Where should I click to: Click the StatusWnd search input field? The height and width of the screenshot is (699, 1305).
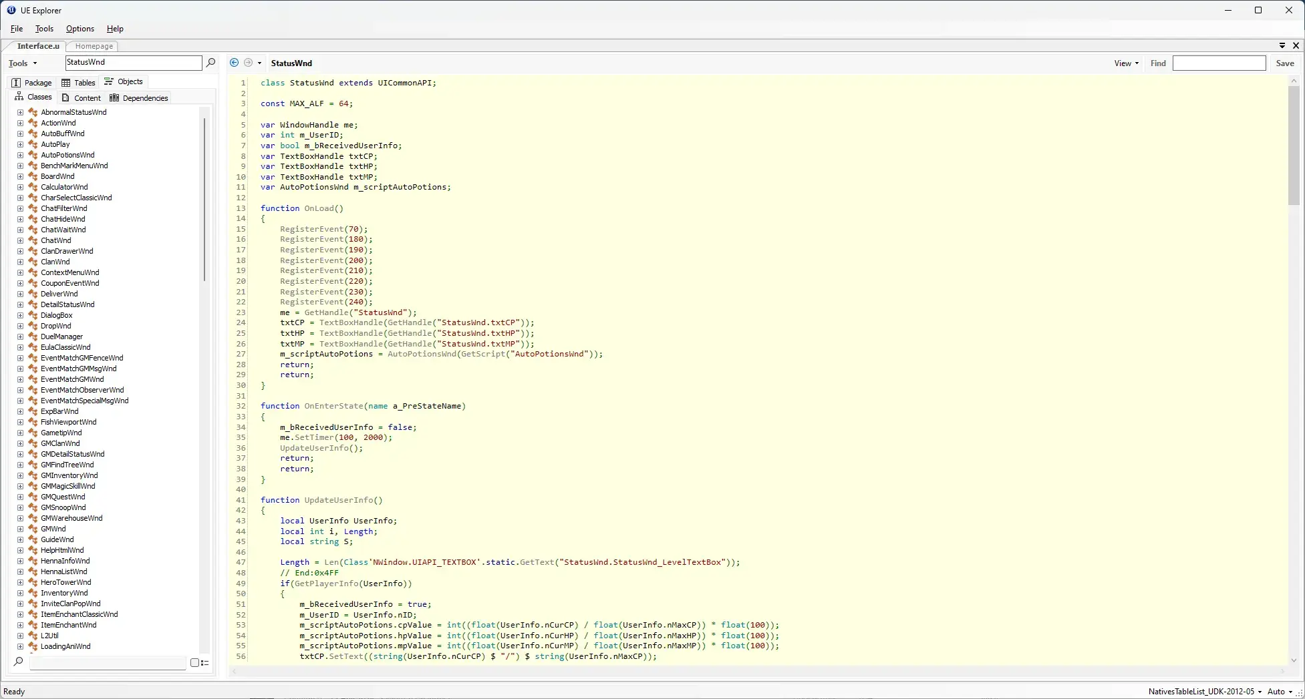point(134,63)
